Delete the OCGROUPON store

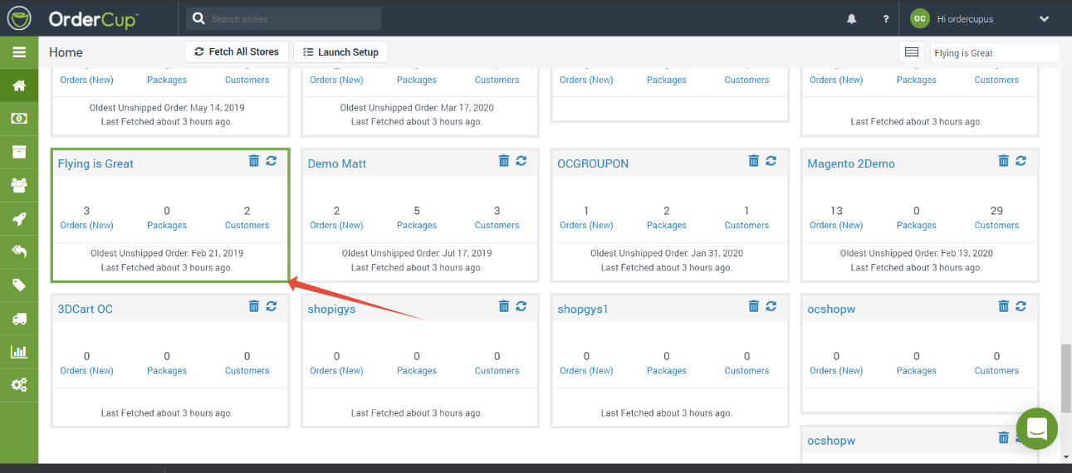coord(754,161)
